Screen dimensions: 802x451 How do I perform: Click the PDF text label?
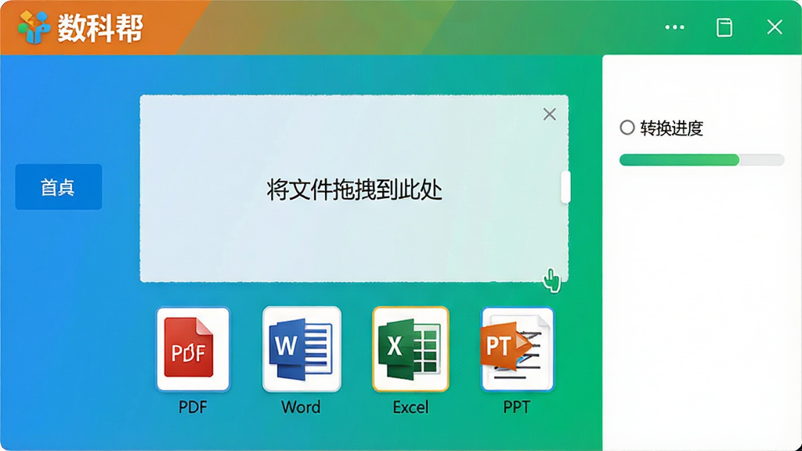(x=193, y=407)
